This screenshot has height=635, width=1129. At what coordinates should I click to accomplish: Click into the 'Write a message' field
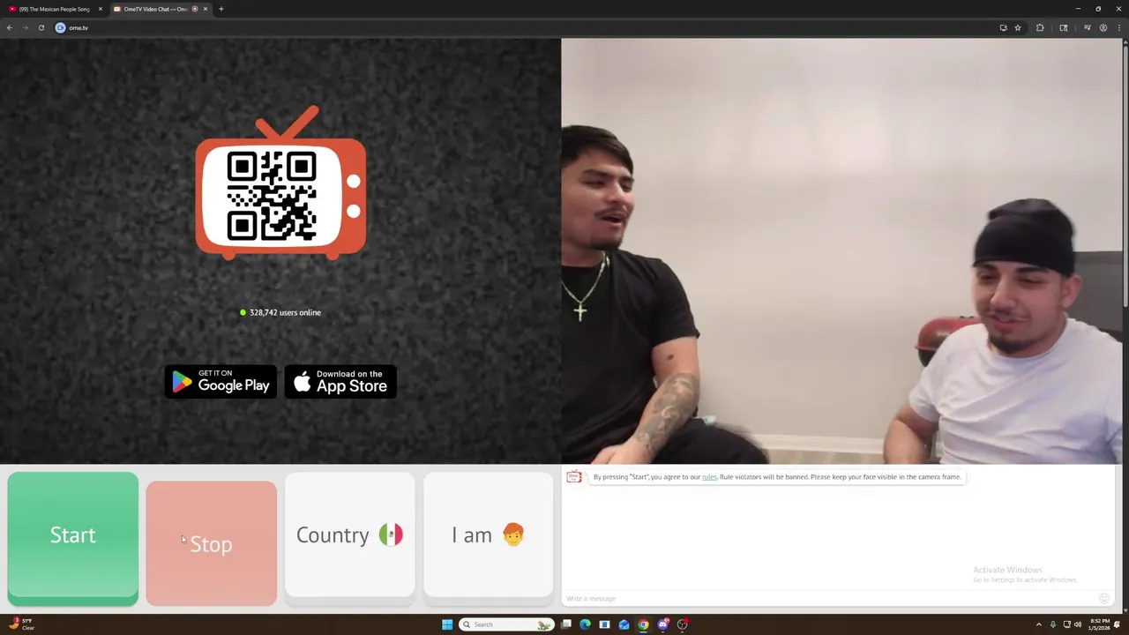click(x=829, y=599)
